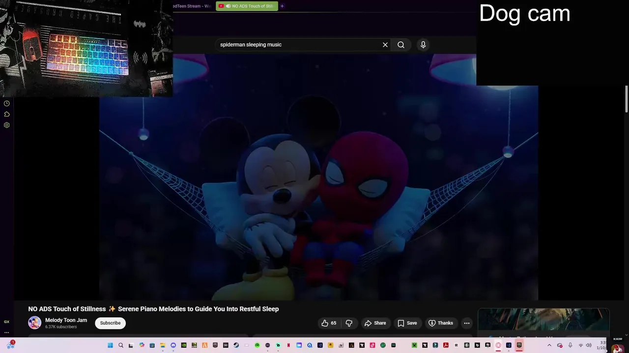Open a new browser tab with plus
The width and height of the screenshot is (629, 353).
pyautogui.click(x=282, y=6)
